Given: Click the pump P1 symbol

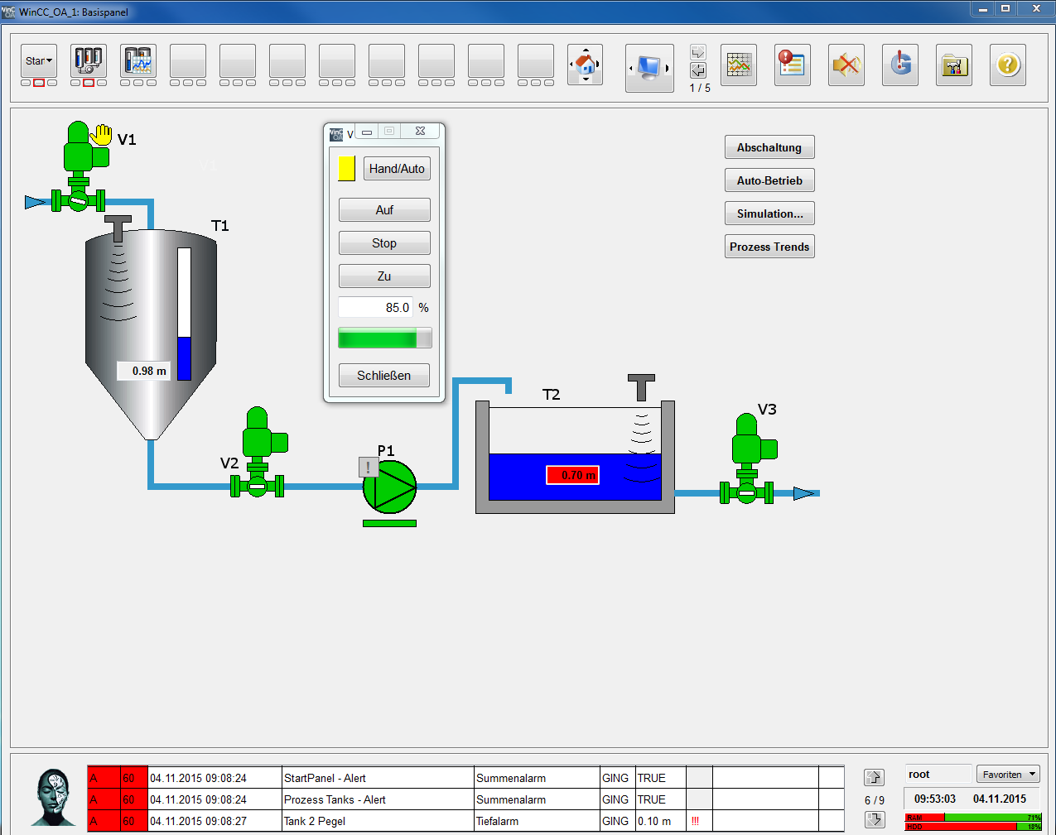Looking at the screenshot, I should click(x=389, y=487).
